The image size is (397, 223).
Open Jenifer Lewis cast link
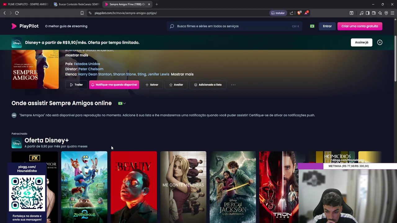click(158, 74)
